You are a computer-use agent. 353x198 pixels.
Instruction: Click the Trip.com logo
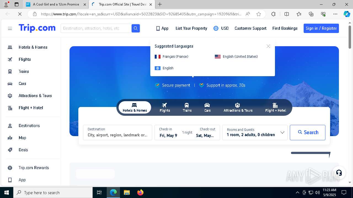(37, 28)
